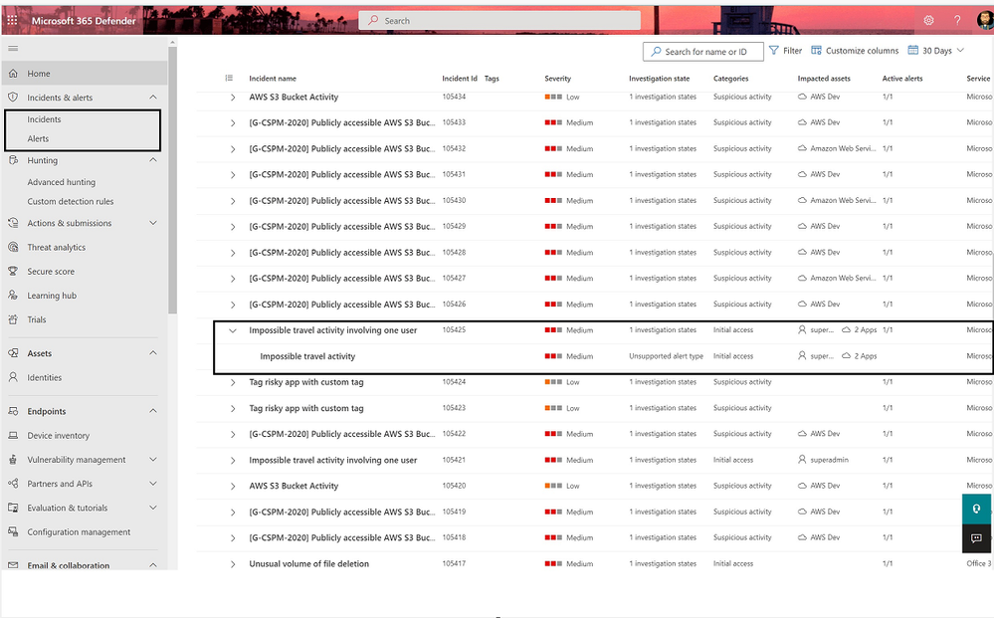This screenshot has height=618, width=994.
Task: Sort by Incident Id column header
Action: click(x=460, y=79)
